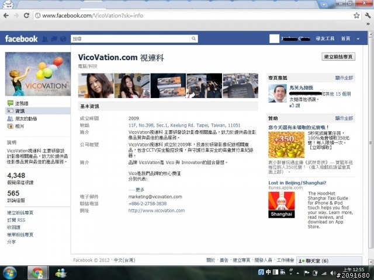This screenshot has height=280, width=374.
Task: Click the network signal tray icon
Action: tap(324, 273)
